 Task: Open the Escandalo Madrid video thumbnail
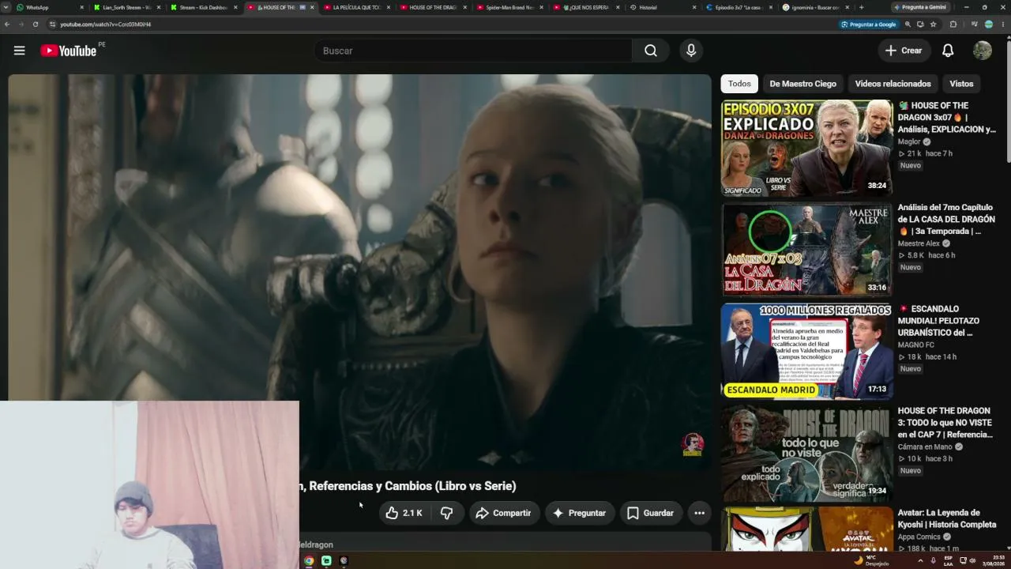[806, 352]
